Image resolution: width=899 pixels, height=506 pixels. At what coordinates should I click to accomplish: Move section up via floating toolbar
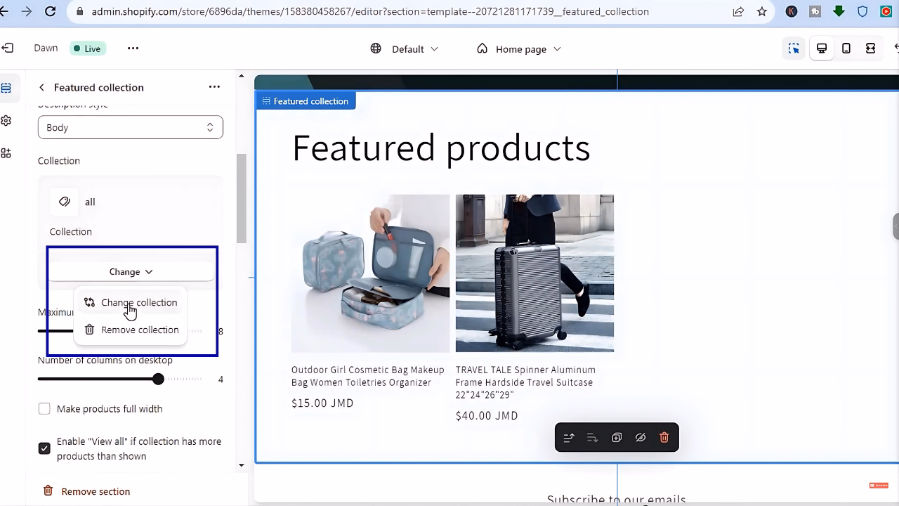click(x=569, y=437)
